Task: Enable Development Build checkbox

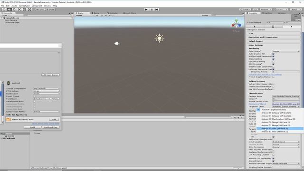Action: [34, 101]
